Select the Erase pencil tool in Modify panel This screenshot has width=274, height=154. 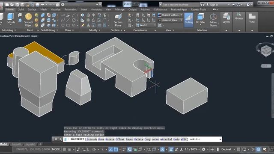(83, 25)
